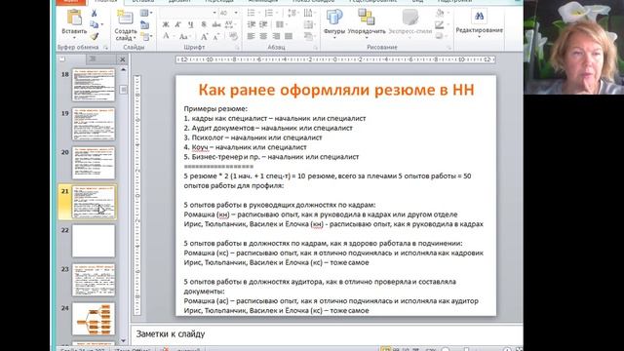Click the thumbnail pane scroll up arrow
This screenshot has height=351, width=624.
click(123, 69)
